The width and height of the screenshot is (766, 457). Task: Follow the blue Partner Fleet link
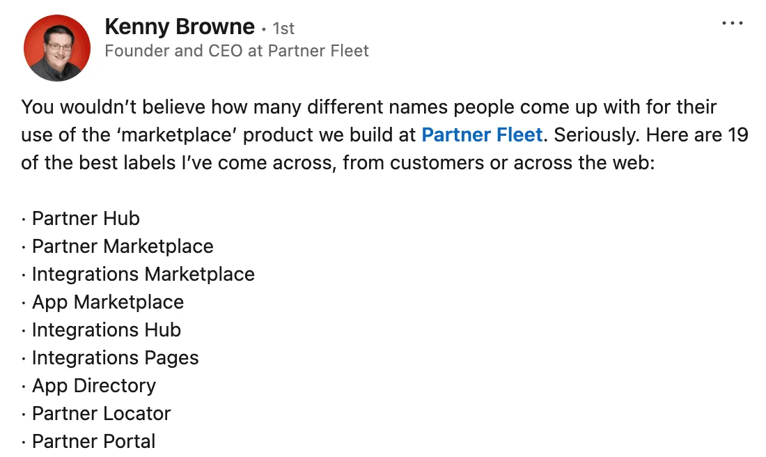click(482, 135)
